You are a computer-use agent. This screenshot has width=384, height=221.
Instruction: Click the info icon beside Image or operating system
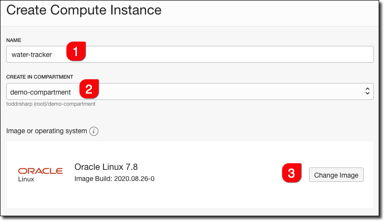pyautogui.click(x=94, y=131)
